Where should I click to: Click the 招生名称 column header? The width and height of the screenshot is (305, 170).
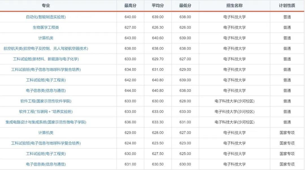click(234, 5)
